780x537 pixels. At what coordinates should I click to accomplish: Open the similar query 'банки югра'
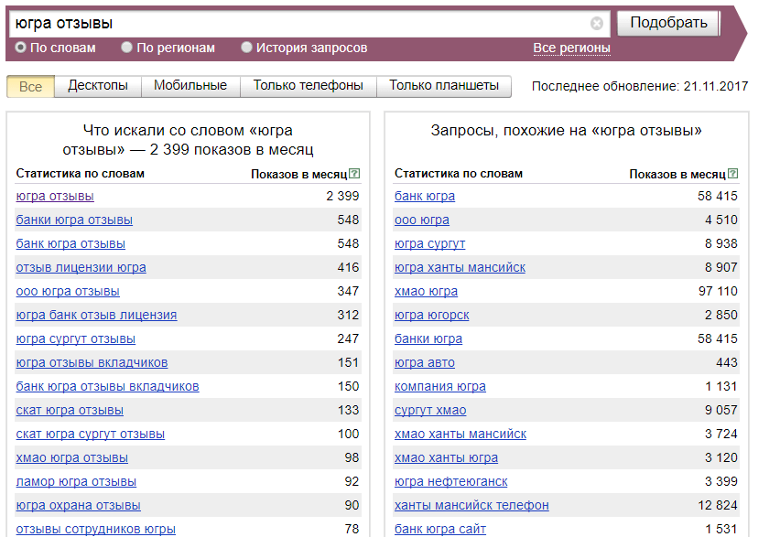pos(428,339)
